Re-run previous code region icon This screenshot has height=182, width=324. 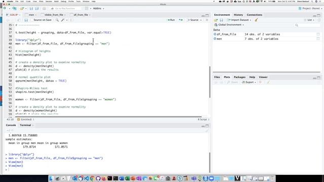tap(181, 20)
